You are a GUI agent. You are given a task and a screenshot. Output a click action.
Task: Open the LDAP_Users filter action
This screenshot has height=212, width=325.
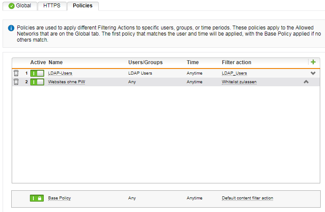234,73
